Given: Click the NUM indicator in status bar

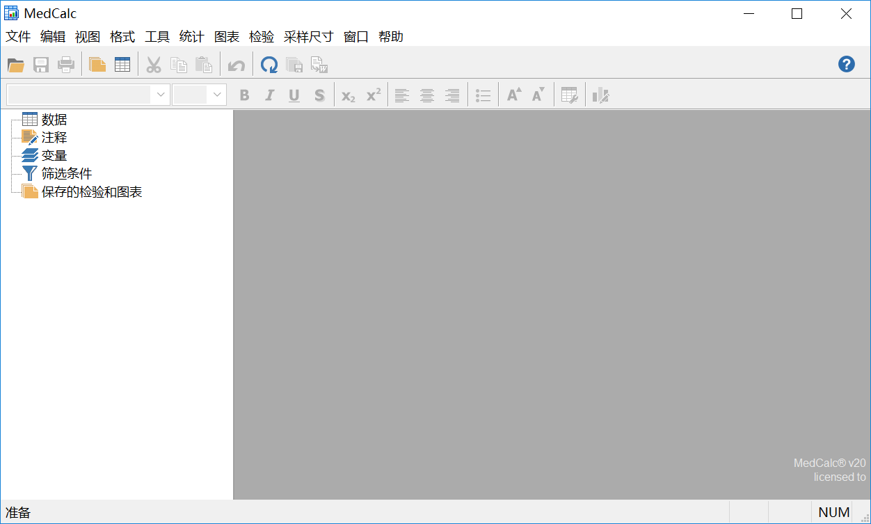Looking at the screenshot, I should point(833,513).
